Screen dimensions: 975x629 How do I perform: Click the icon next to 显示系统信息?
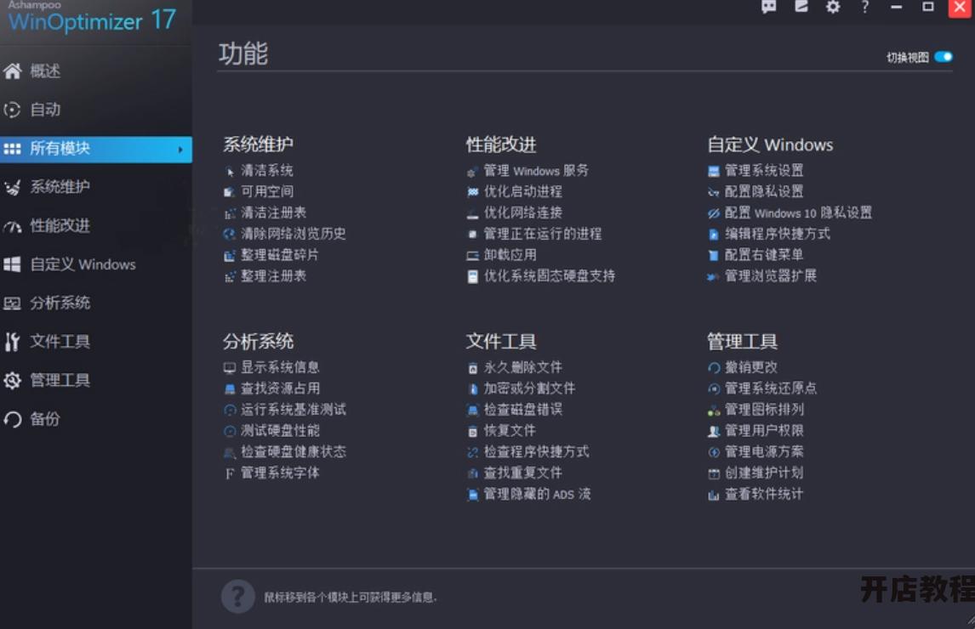[230, 368]
